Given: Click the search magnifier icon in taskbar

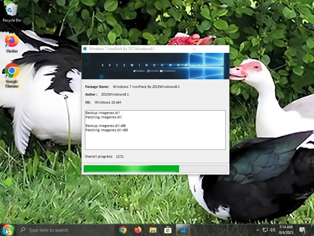Looking at the screenshot, I should click(23, 230).
